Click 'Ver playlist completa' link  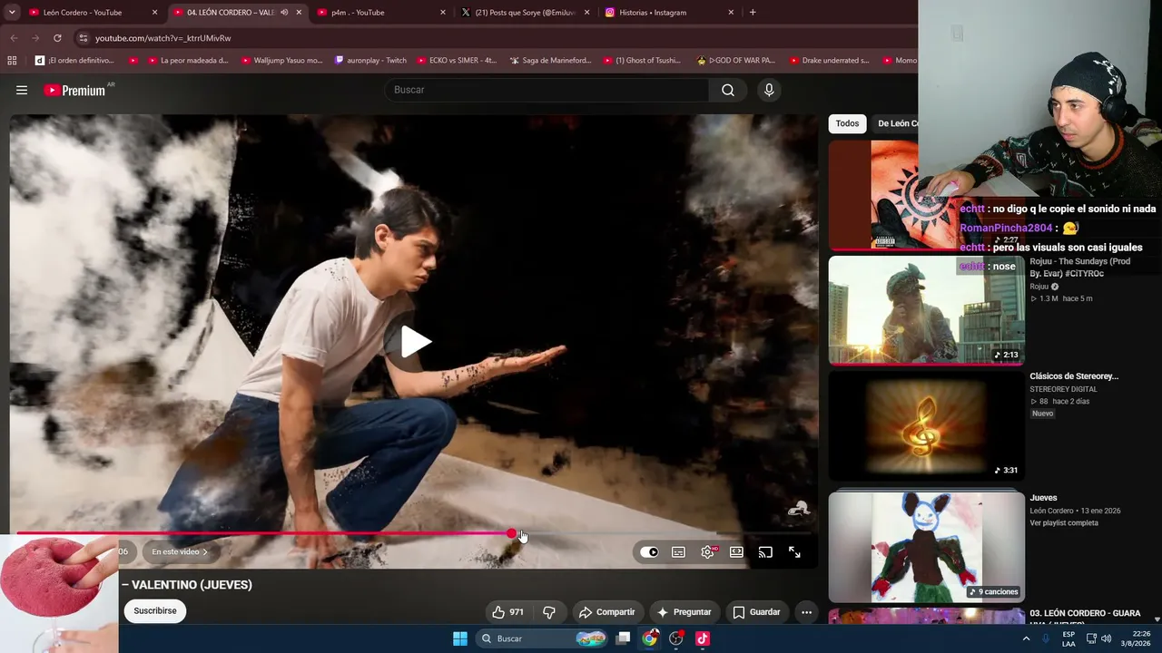[1064, 523]
